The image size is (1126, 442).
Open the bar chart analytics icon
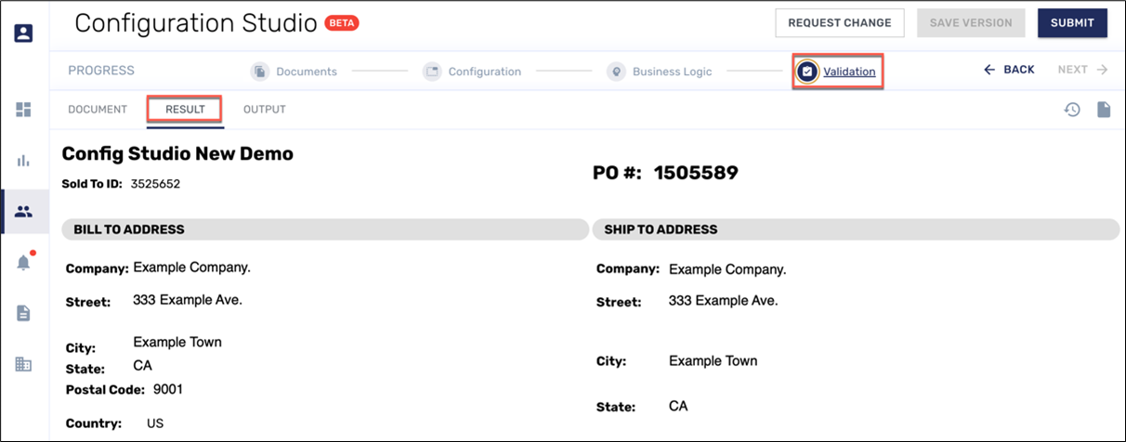23,161
